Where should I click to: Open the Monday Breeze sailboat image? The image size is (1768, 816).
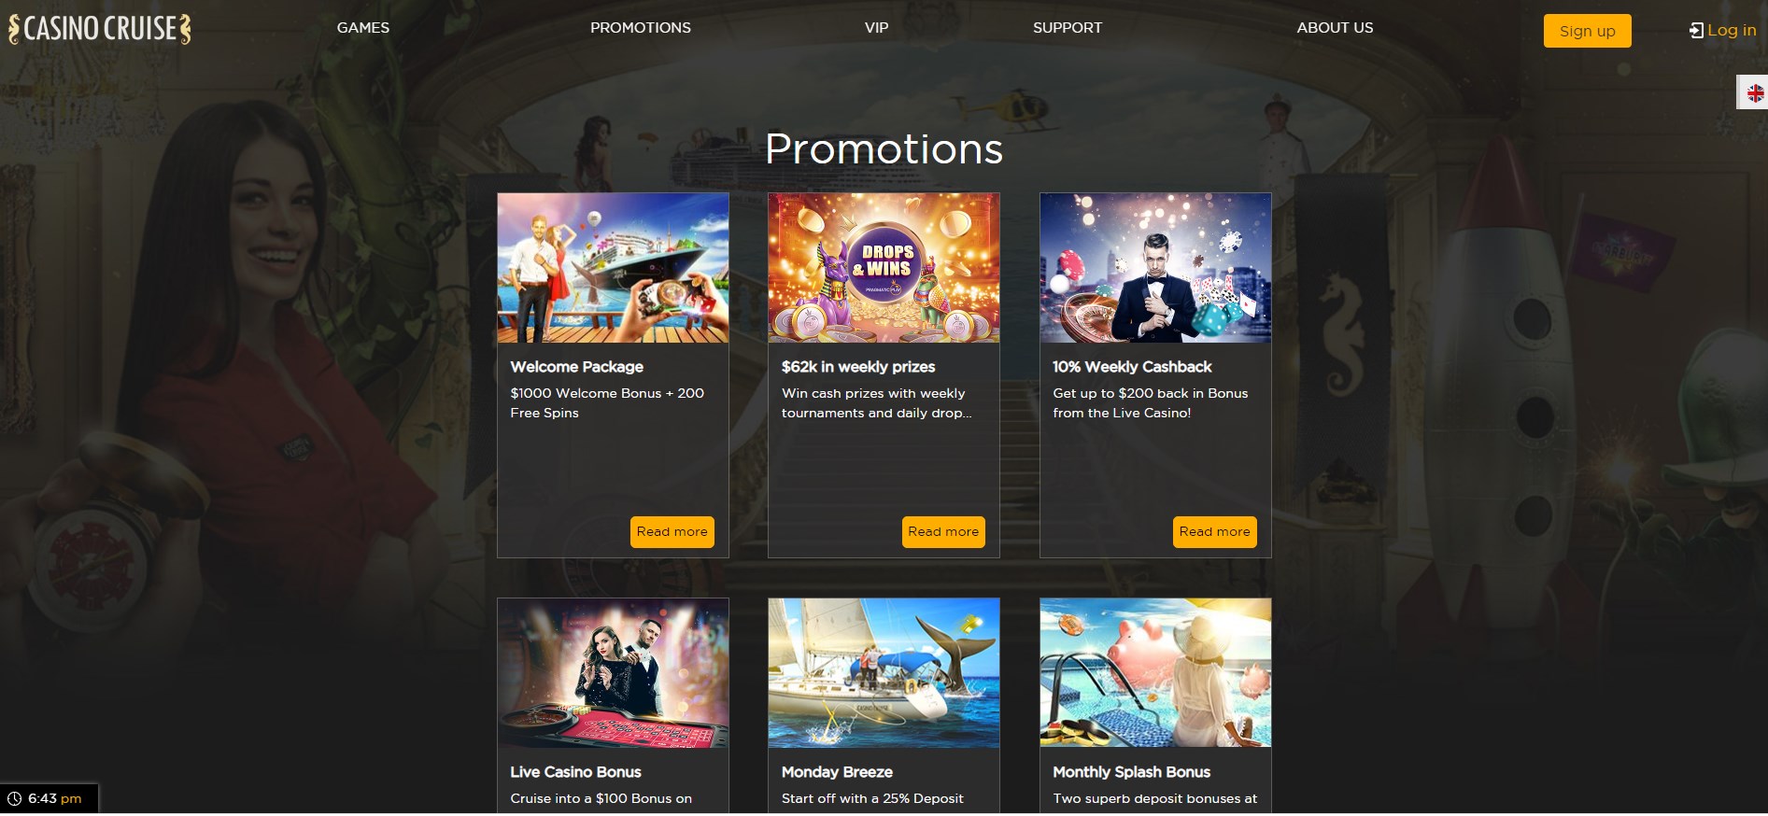click(x=884, y=673)
